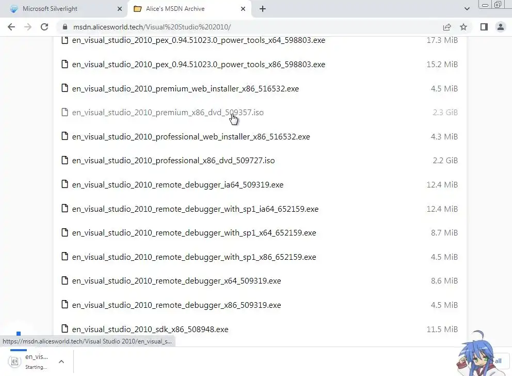The image size is (512, 376).
Task: Close the Alice's MSDN Archive tab
Action: coord(243,9)
